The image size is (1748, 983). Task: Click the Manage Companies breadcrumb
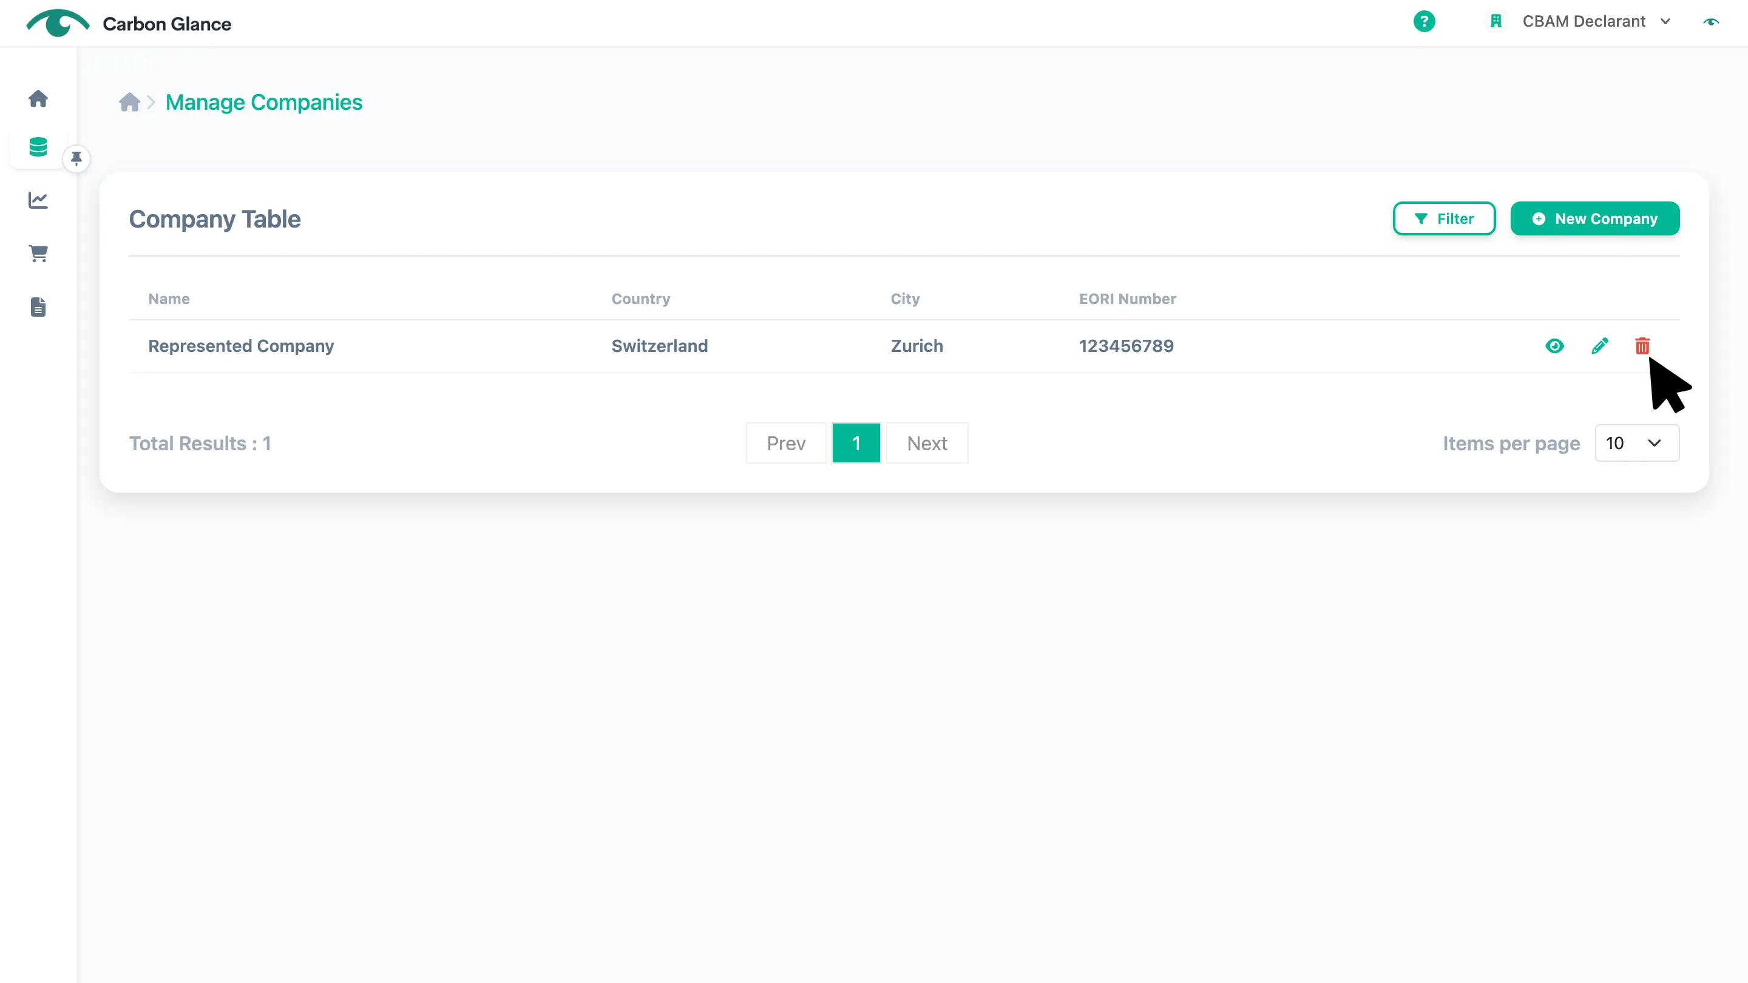click(x=264, y=103)
